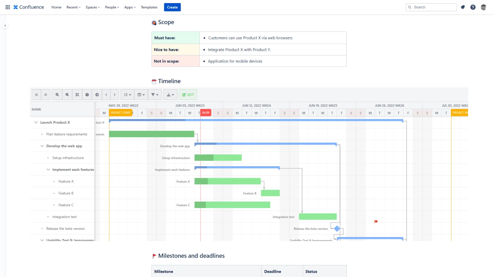Viewport: 493px width, 277px height.
Task: Collapse all rows in the Gantt chart
Action: click(x=46, y=94)
